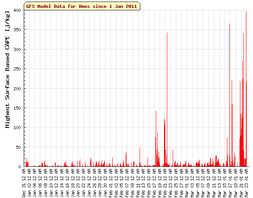The width and height of the screenshot is (253, 198).
Task: Pick the 'Mar 13 12 AM' date label
Action: (219, 183)
